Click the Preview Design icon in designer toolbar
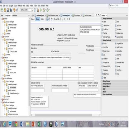129x129 pixels. (x=52, y=19)
